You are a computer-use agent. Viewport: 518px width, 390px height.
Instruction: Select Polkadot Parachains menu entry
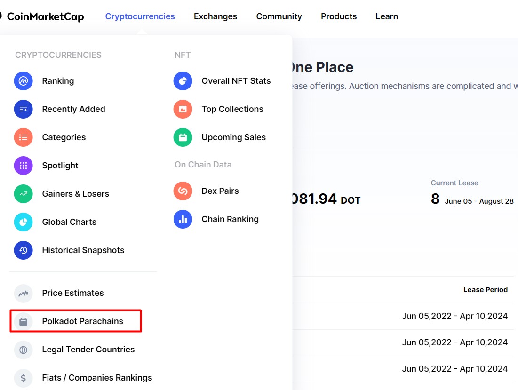point(82,321)
